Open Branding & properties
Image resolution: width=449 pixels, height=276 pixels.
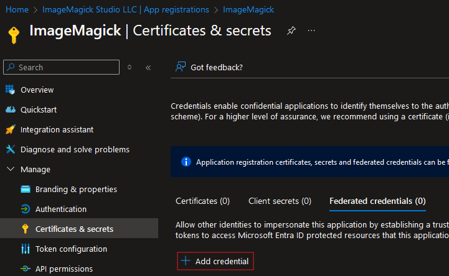(x=76, y=190)
